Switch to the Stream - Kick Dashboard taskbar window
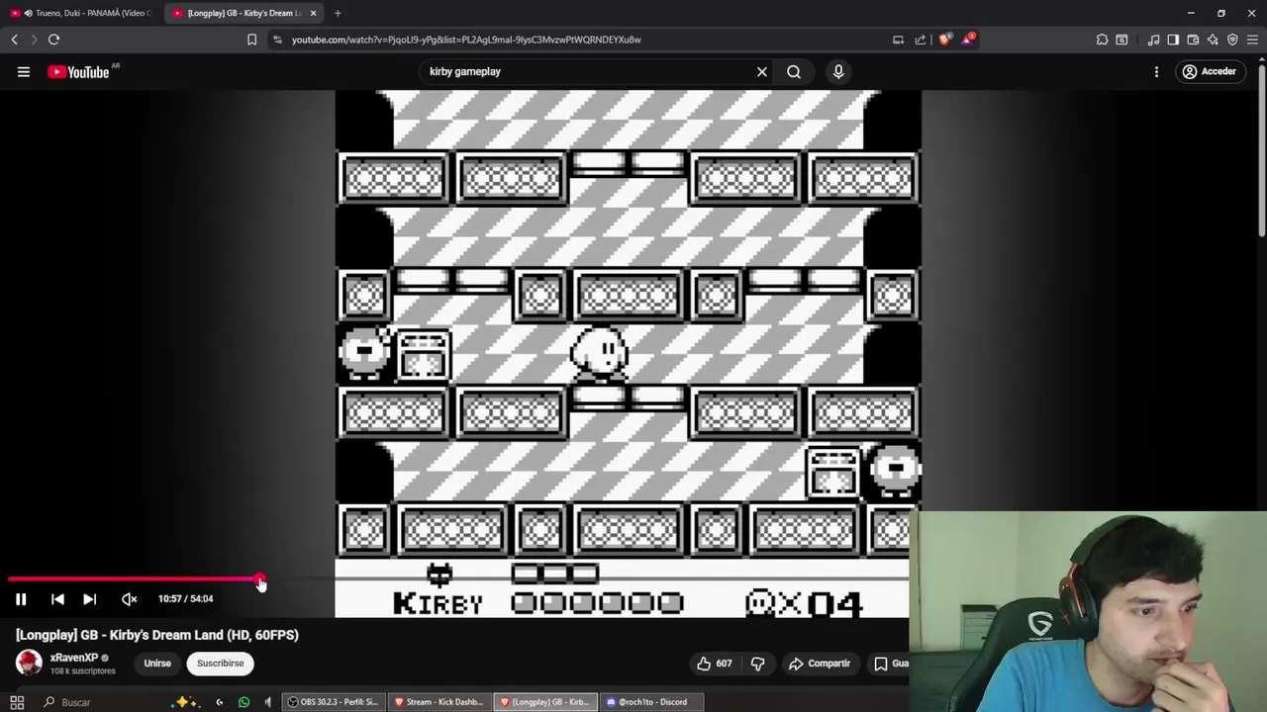Image resolution: width=1267 pixels, height=712 pixels. pyautogui.click(x=439, y=702)
